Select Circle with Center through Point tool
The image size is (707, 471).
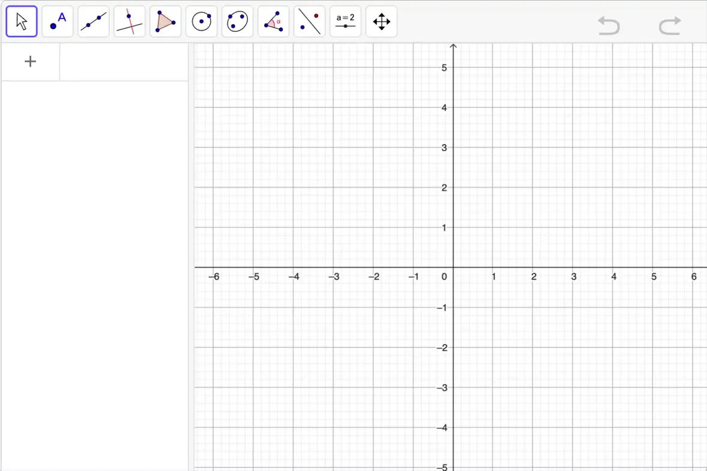pyautogui.click(x=202, y=22)
